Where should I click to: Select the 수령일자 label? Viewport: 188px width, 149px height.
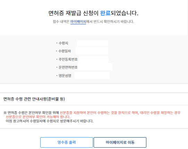[x=65, y=51]
